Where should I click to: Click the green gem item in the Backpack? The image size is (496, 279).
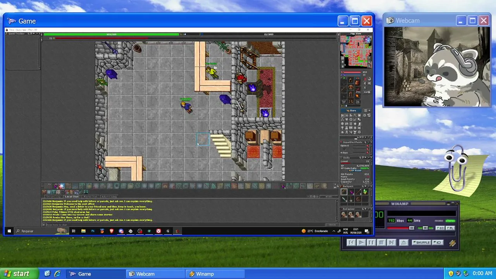tap(365, 192)
